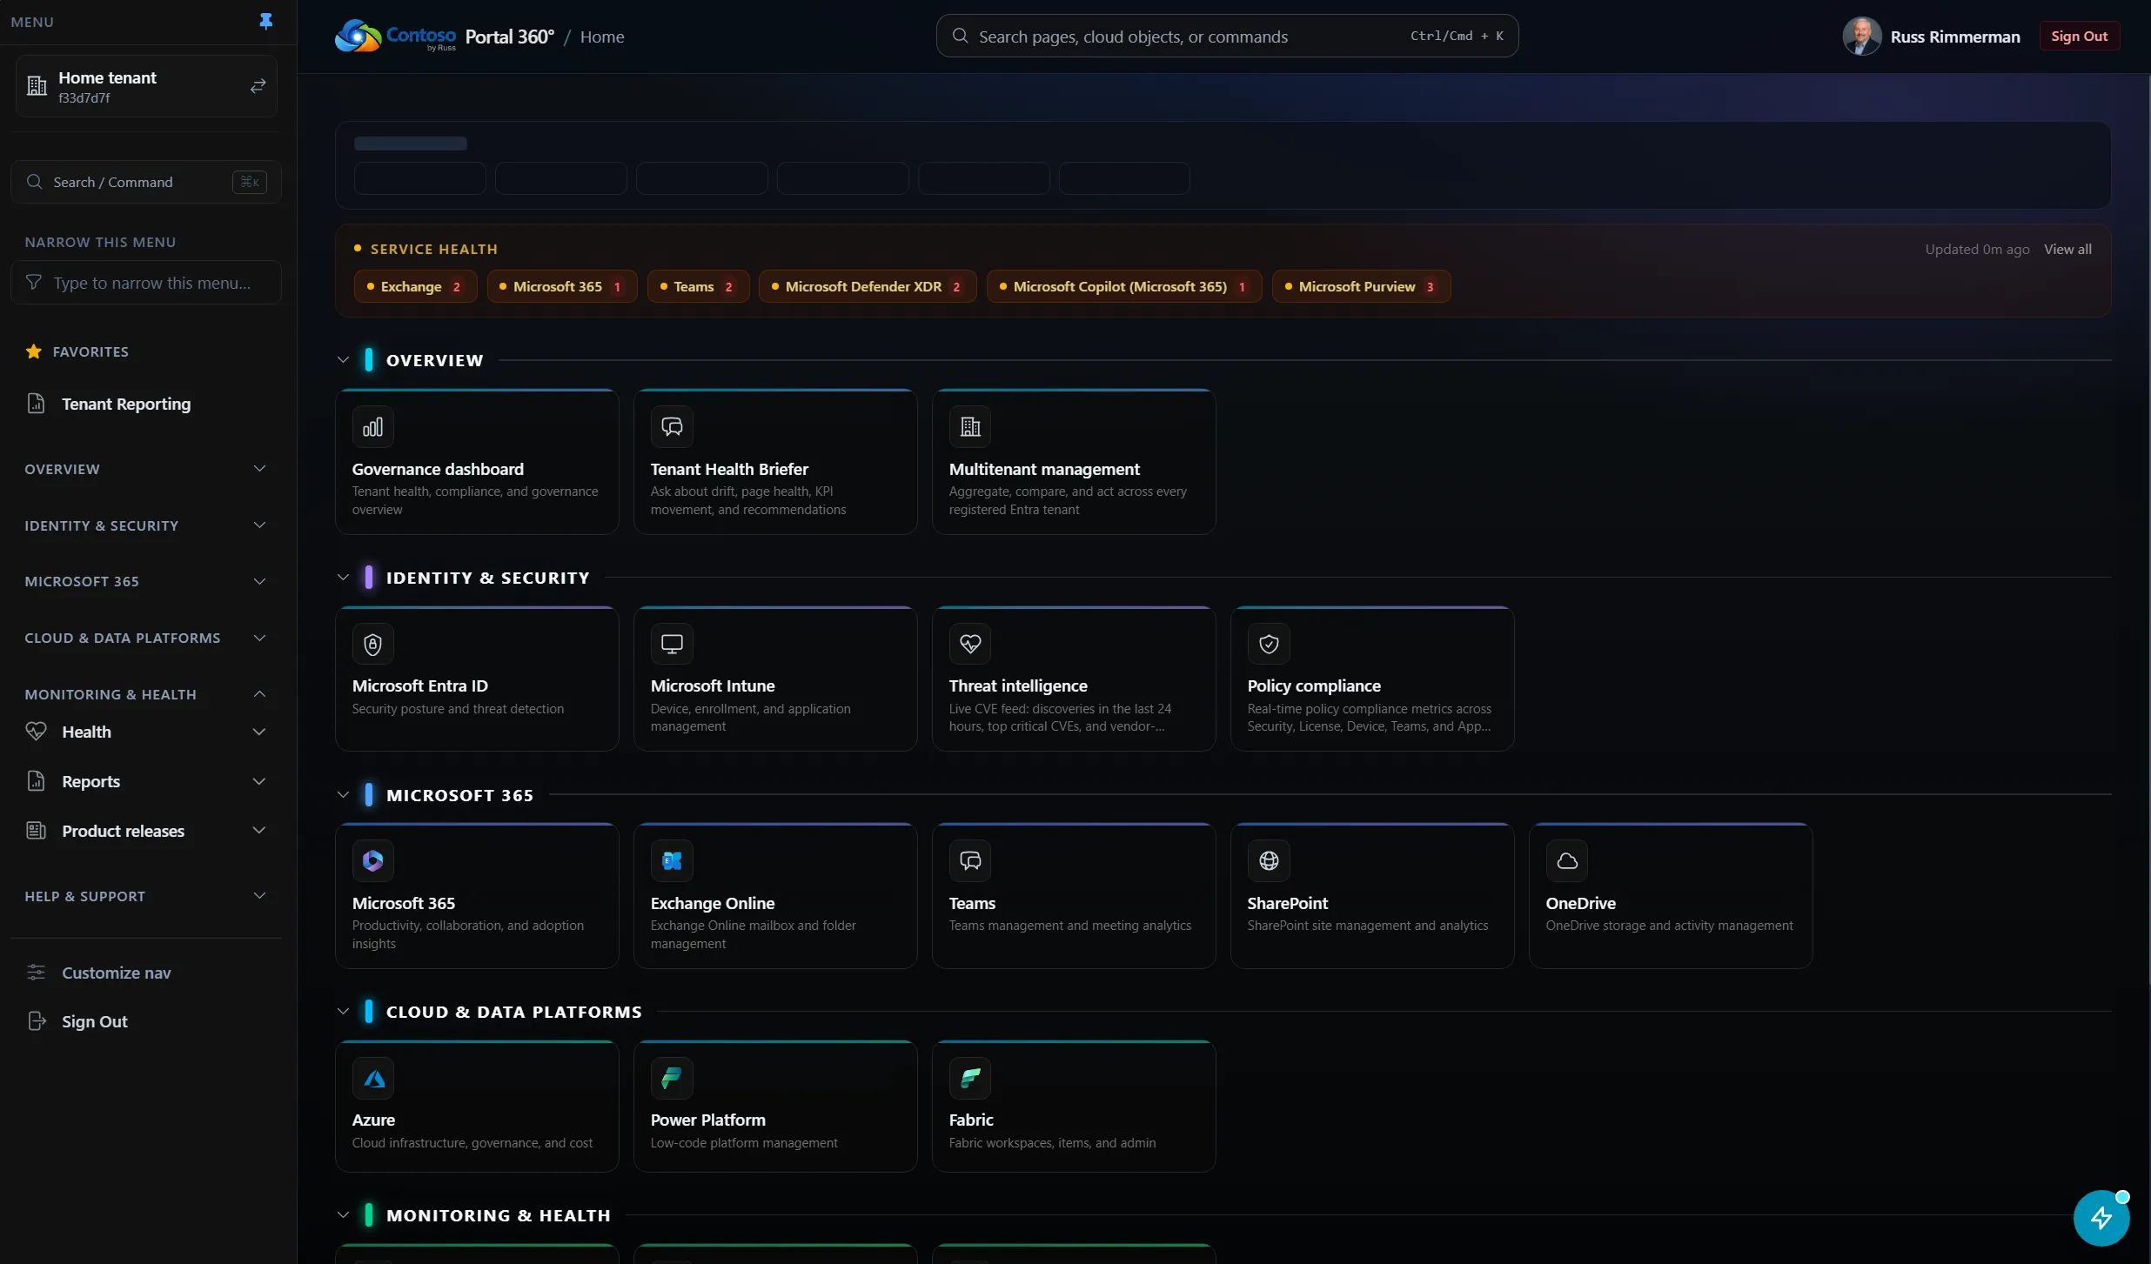This screenshot has width=2151, height=1264.
Task: Click the narrow this menu filter field
Action: tap(146, 283)
